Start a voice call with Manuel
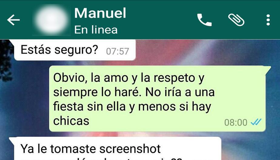280x160 pixels. 204,20
